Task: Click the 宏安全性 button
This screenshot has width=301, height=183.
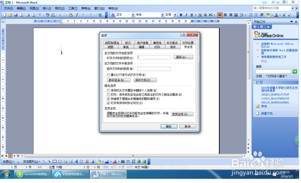Action: pos(182,114)
